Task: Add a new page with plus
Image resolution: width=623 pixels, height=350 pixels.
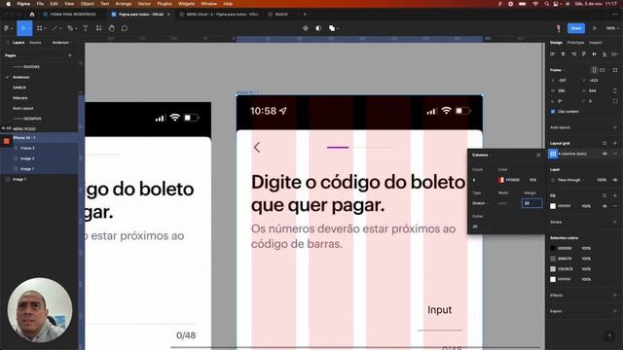Action: pyautogui.click(x=70, y=55)
